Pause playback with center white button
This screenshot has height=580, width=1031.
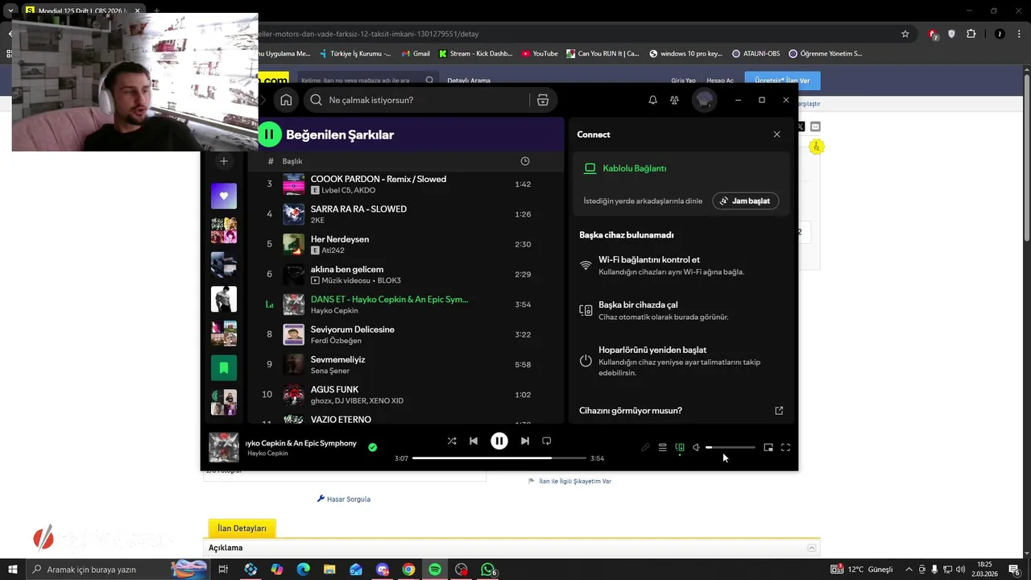499,441
